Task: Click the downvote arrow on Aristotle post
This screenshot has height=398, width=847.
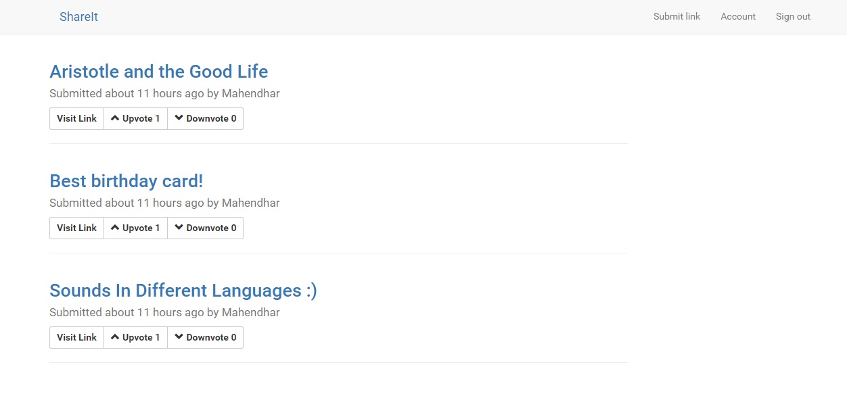Action: coord(179,118)
